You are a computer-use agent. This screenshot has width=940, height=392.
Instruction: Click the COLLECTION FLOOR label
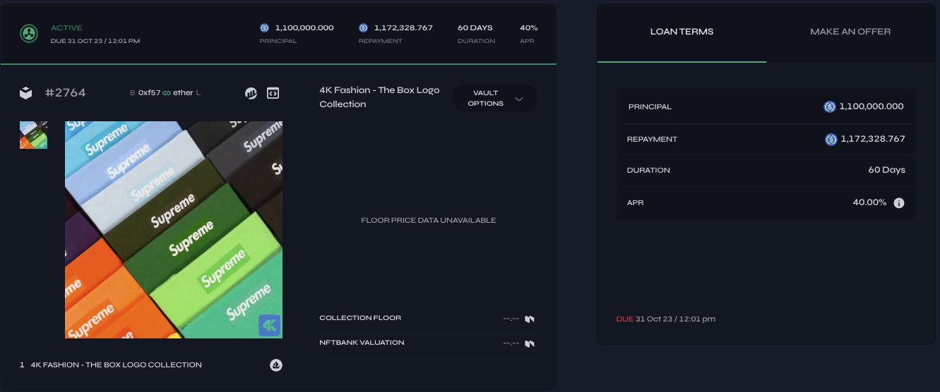tap(360, 318)
